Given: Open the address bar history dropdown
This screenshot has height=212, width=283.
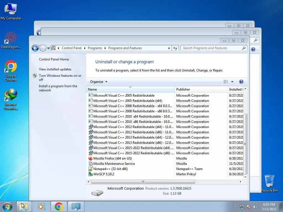Looking at the screenshot, I should 169,48.
